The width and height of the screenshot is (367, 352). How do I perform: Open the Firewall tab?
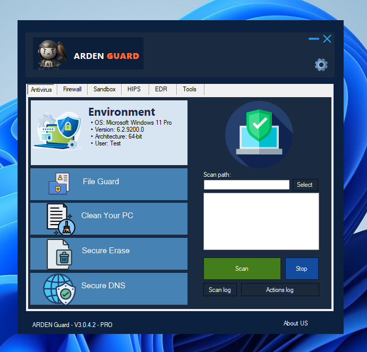pyautogui.click(x=72, y=89)
